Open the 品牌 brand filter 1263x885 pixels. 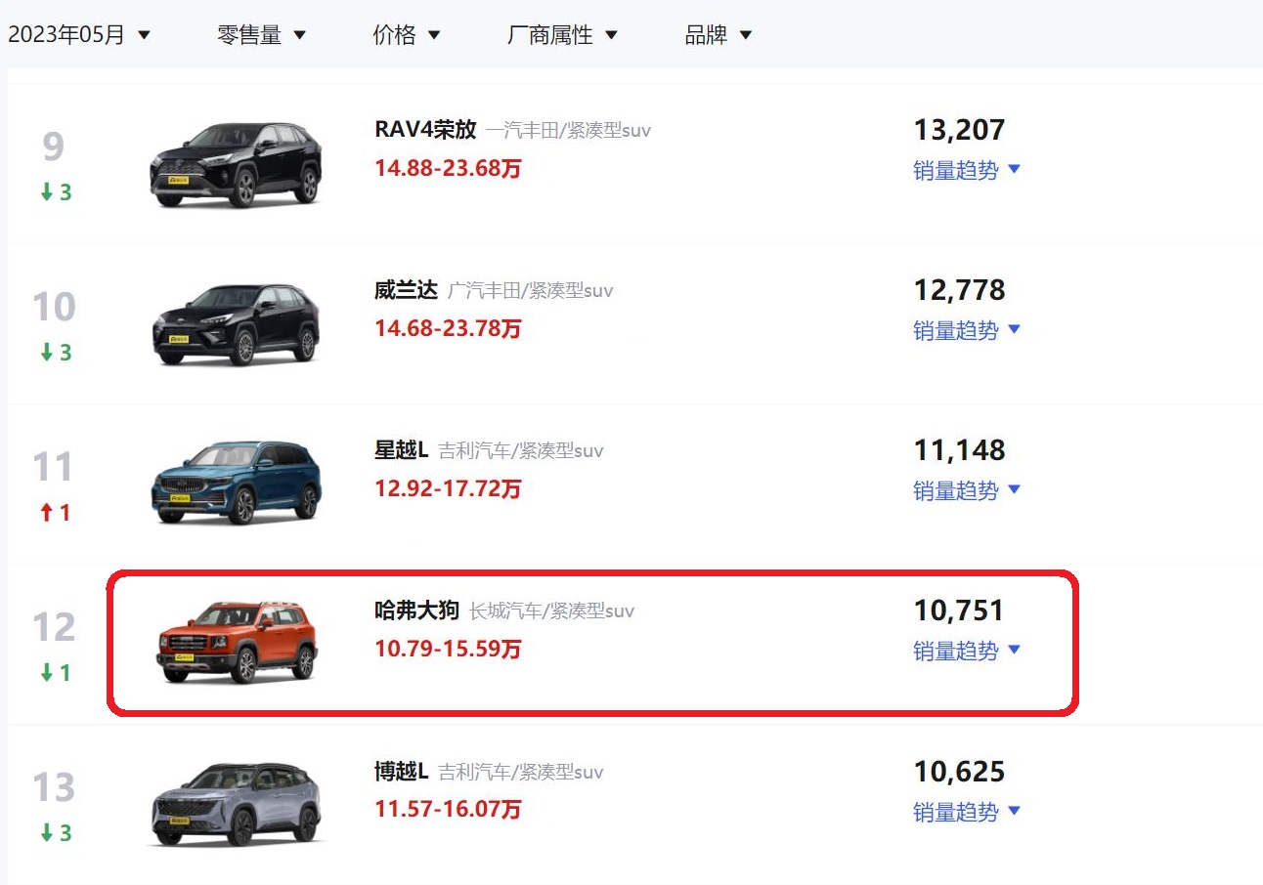point(719,35)
